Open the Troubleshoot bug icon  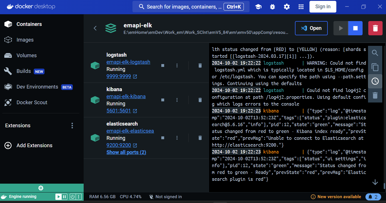[273, 7]
